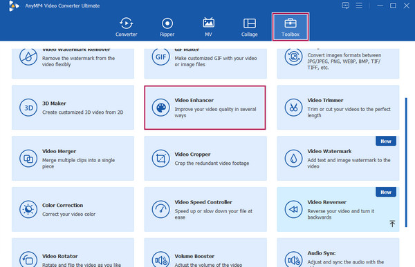The height and width of the screenshot is (267, 415).
Task: Click 'Improve your video quality in several ways'
Action: point(215,112)
